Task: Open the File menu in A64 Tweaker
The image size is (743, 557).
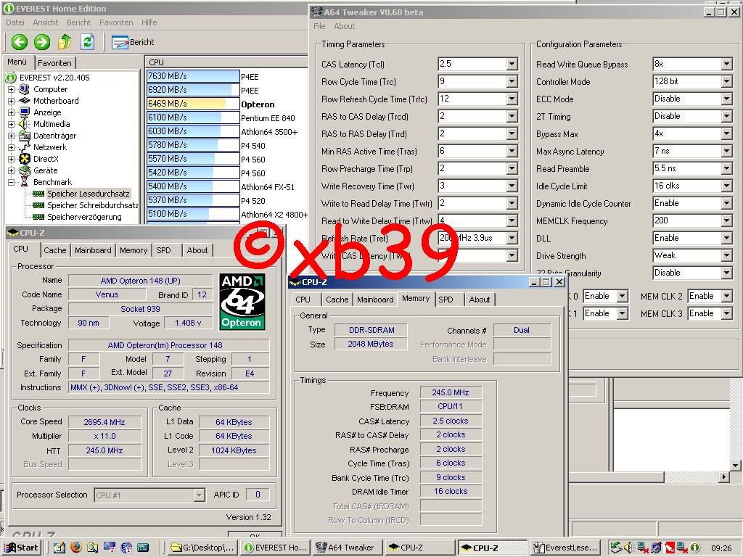Action: point(319,26)
